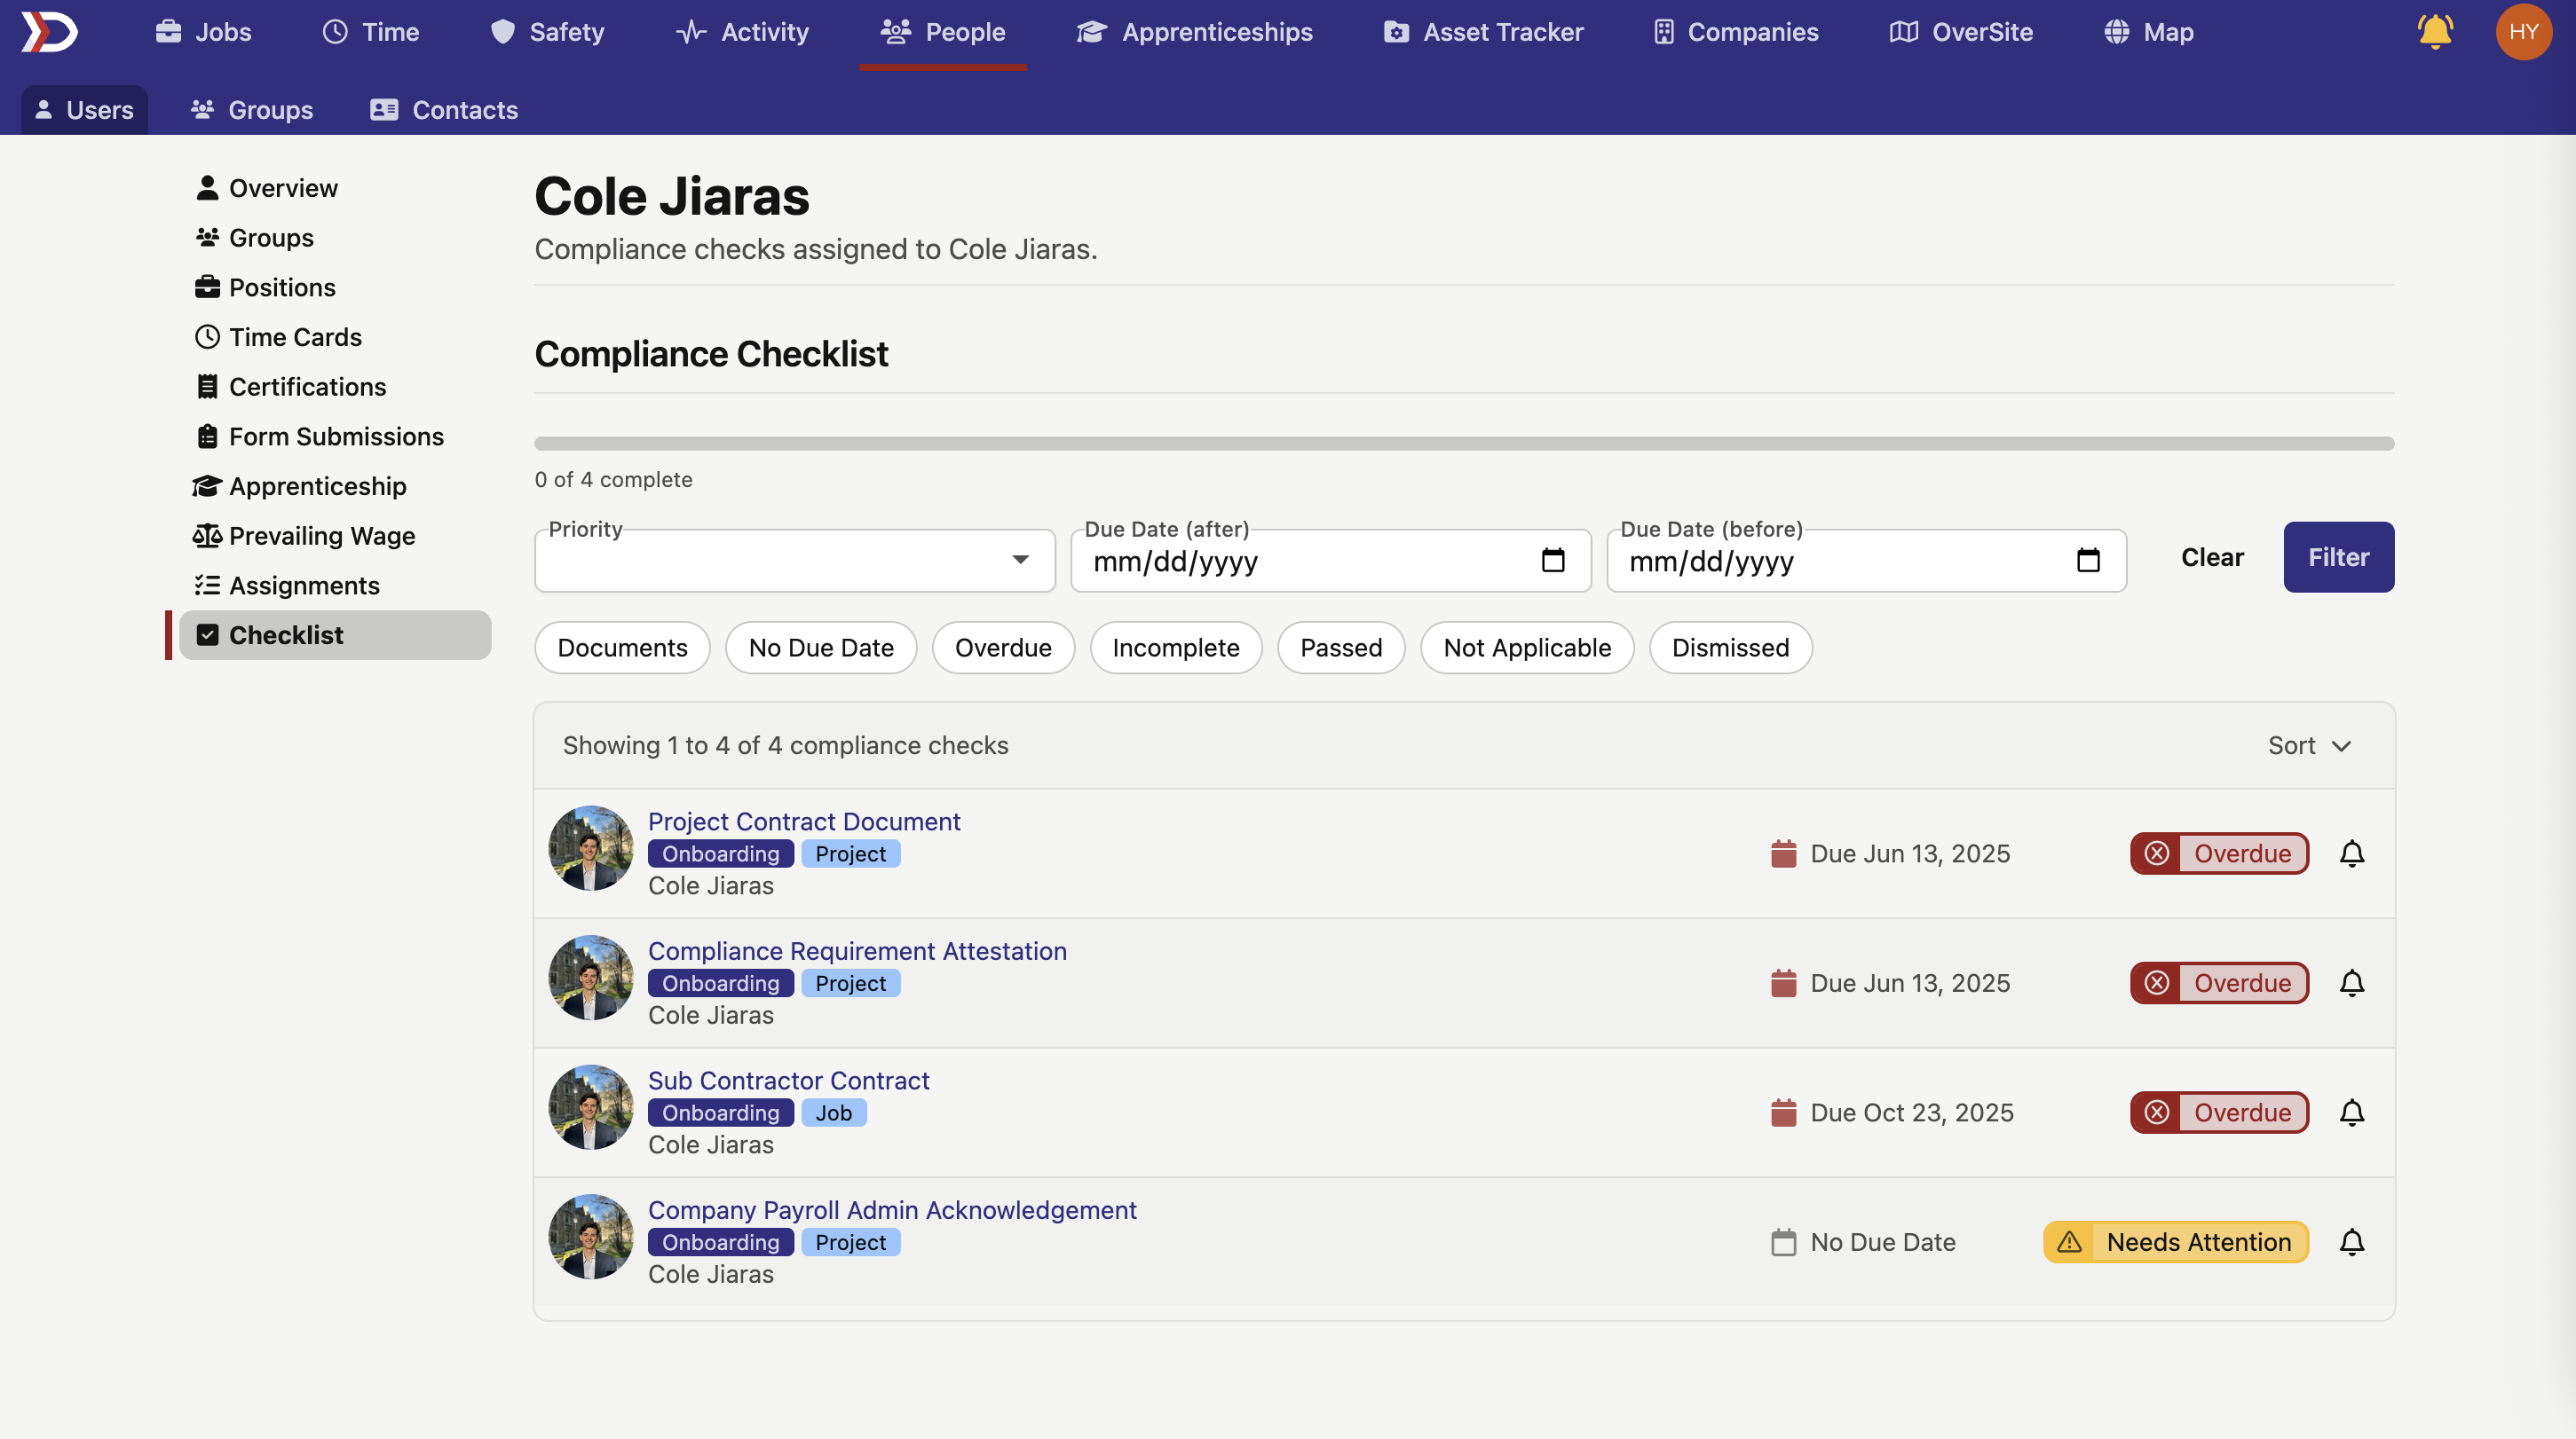Viewport: 2576px width, 1439px height.
Task: Click Cole Jiaras photo on Compliance Requirement row
Action: (x=590, y=978)
